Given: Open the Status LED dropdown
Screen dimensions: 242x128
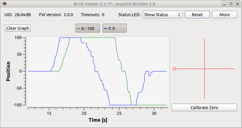Looking at the screenshot, I should pos(163,15).
